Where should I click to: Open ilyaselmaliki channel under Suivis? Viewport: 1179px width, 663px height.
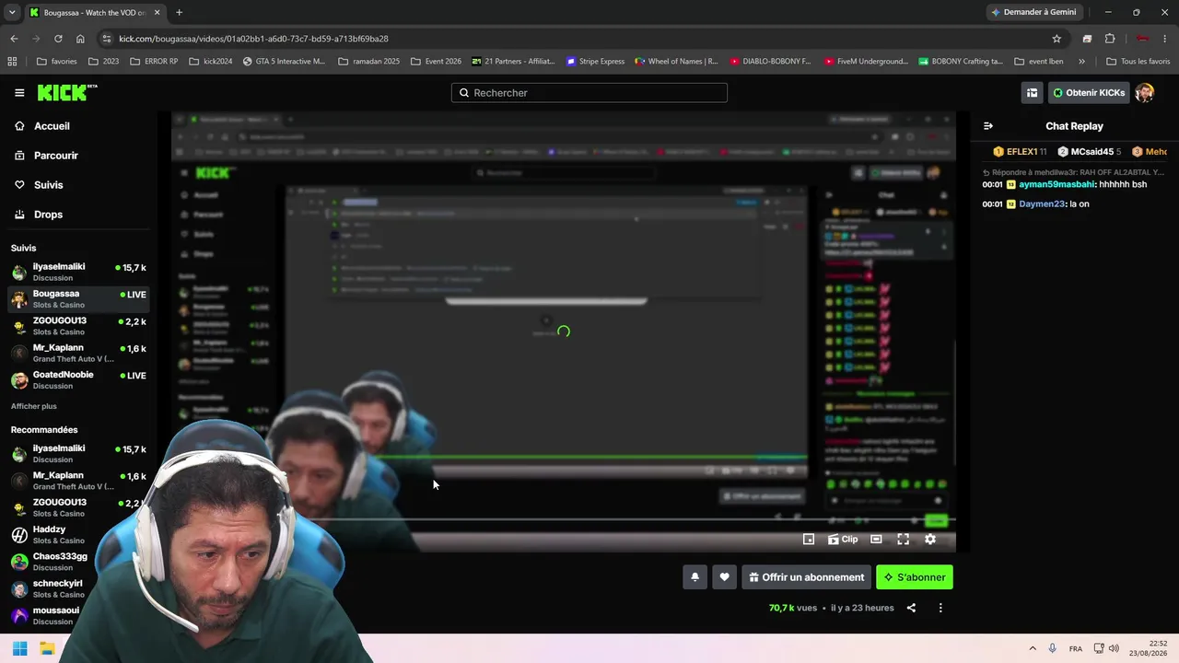78,272
